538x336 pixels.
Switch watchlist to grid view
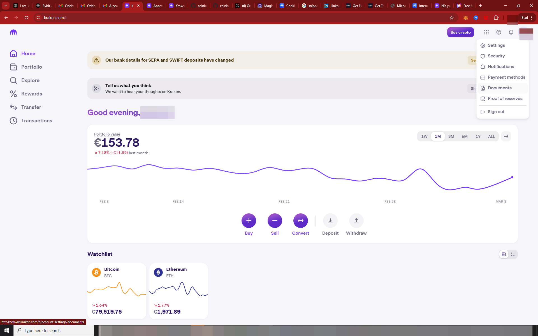[504, 254]
